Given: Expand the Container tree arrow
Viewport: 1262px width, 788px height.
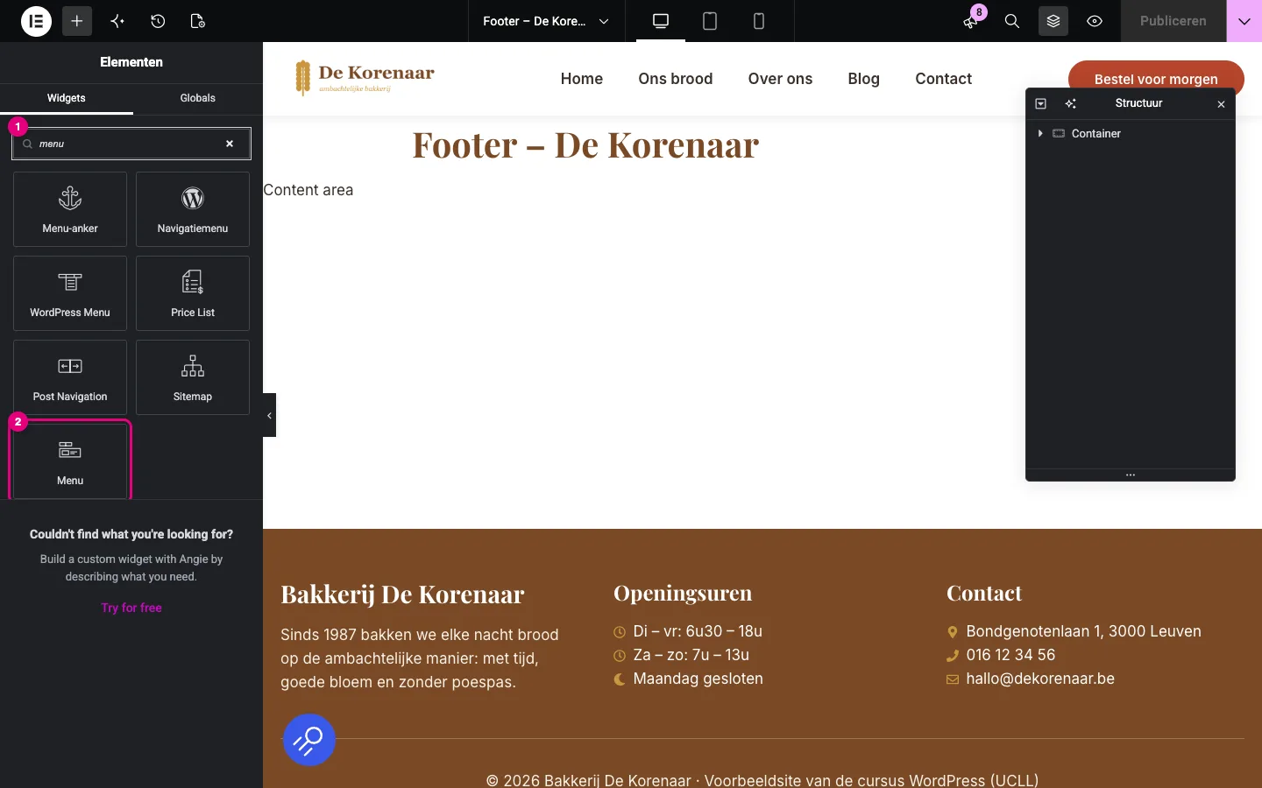Looking at the screenshot, I should [x=1040, y=133].
